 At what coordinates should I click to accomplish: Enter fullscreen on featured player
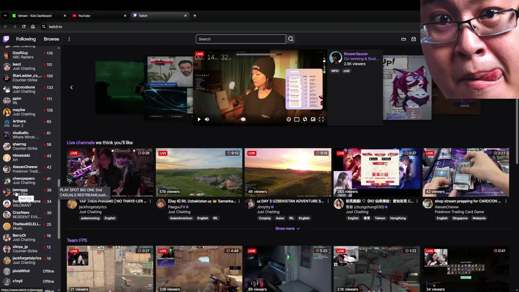[321, 119]
